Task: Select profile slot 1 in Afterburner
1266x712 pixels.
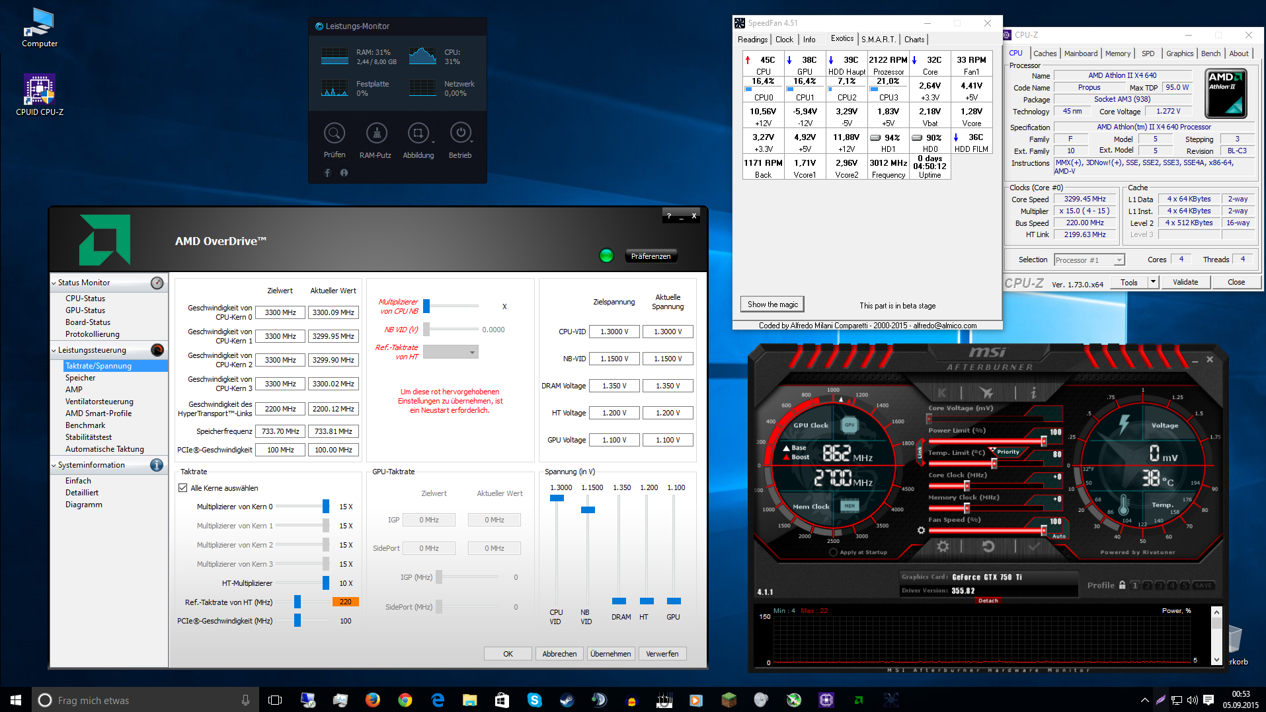Action: (1135, 585)
